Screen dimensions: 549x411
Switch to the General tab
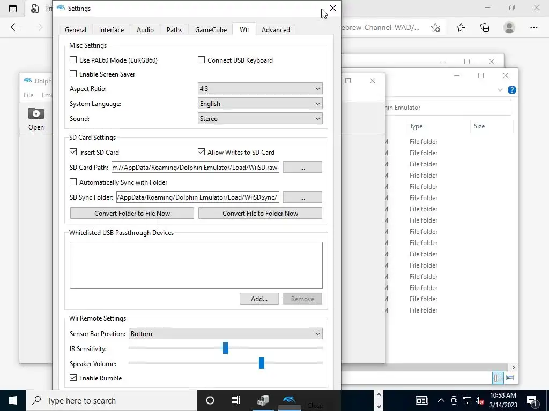point(76,30)
